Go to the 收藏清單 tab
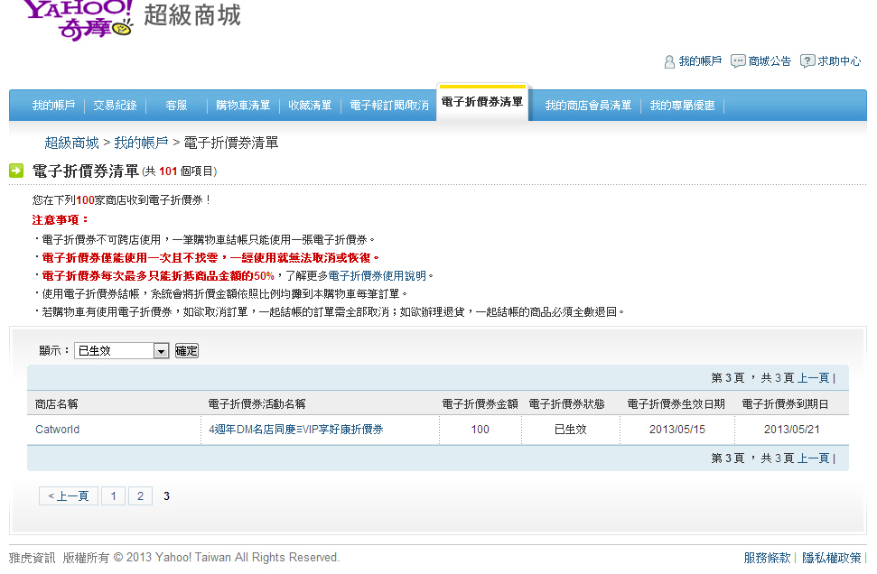 pos(310,106)
